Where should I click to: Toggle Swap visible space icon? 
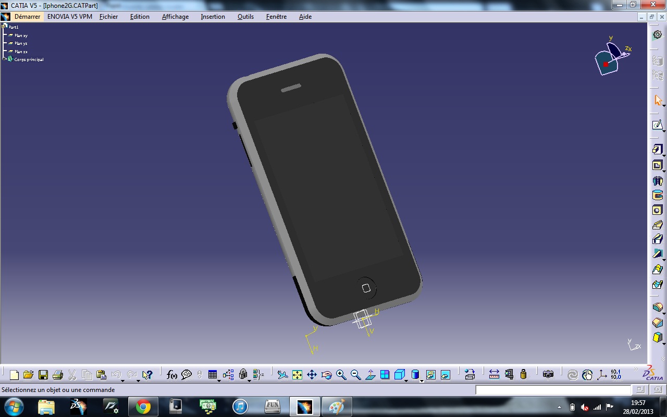click(445, 375)
